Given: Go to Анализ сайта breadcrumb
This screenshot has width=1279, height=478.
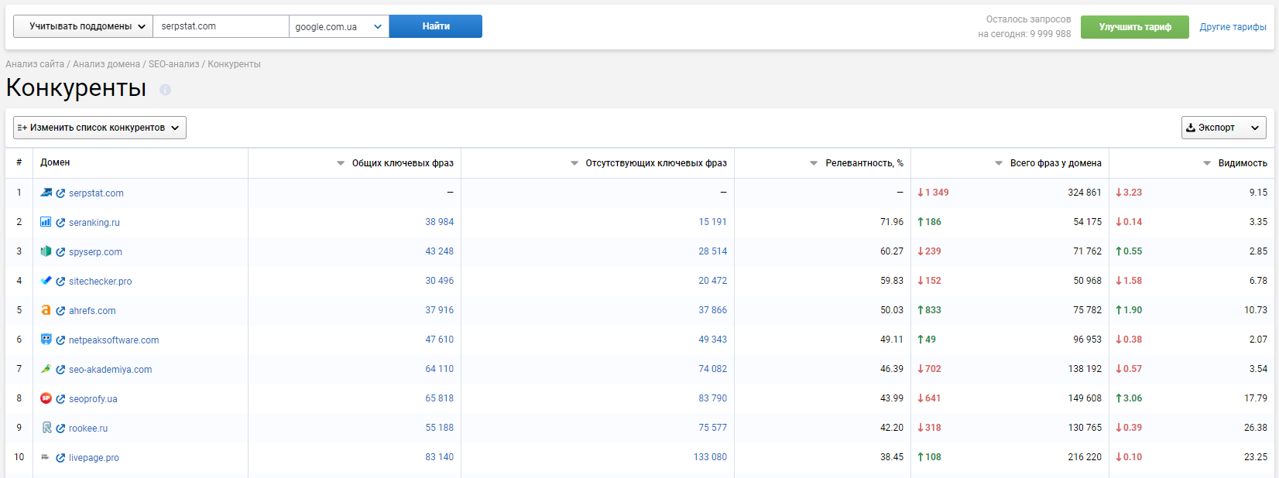Looking at the screenshot, I should pos(35,64).
